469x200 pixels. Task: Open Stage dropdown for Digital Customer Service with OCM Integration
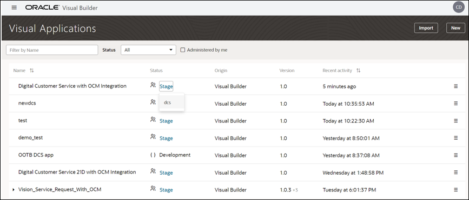coord(166,86)
